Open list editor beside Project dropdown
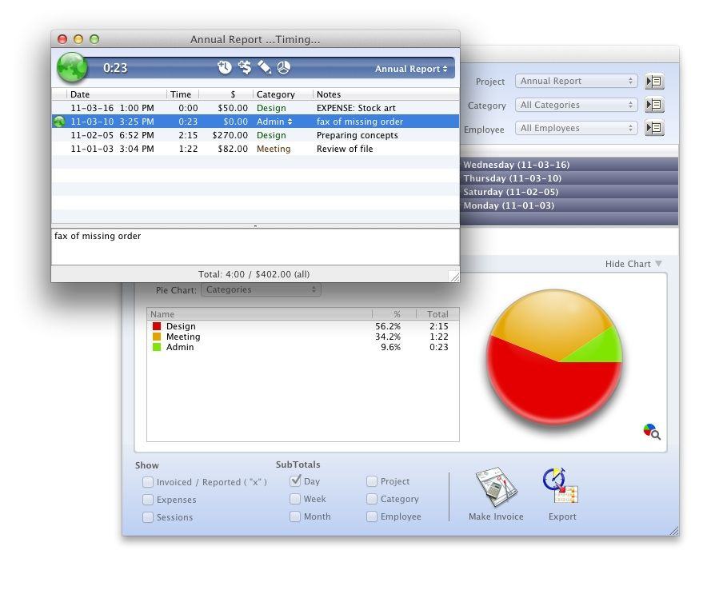This screenshot has width=727, height=590. click(654, 82)
